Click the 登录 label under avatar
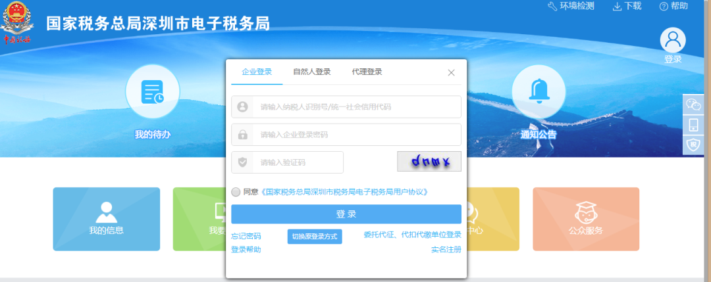Image resolution: width=711 pixels, height=282 pixels. (x=673, y=59)
